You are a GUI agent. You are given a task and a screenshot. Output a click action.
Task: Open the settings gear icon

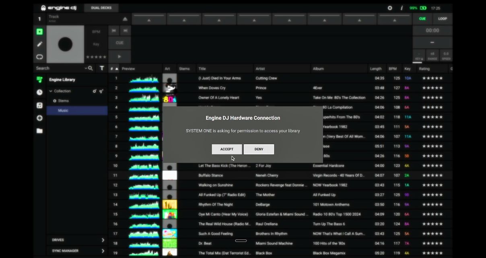click(390, 8)
